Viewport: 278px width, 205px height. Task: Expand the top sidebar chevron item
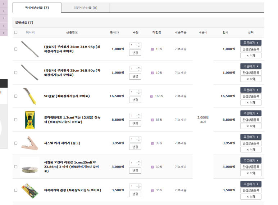point(4,4)
